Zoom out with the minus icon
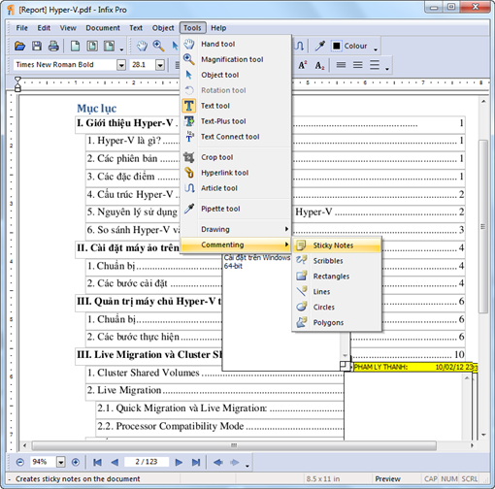Screen dimensions: 495x489 (x=20, y=462)
